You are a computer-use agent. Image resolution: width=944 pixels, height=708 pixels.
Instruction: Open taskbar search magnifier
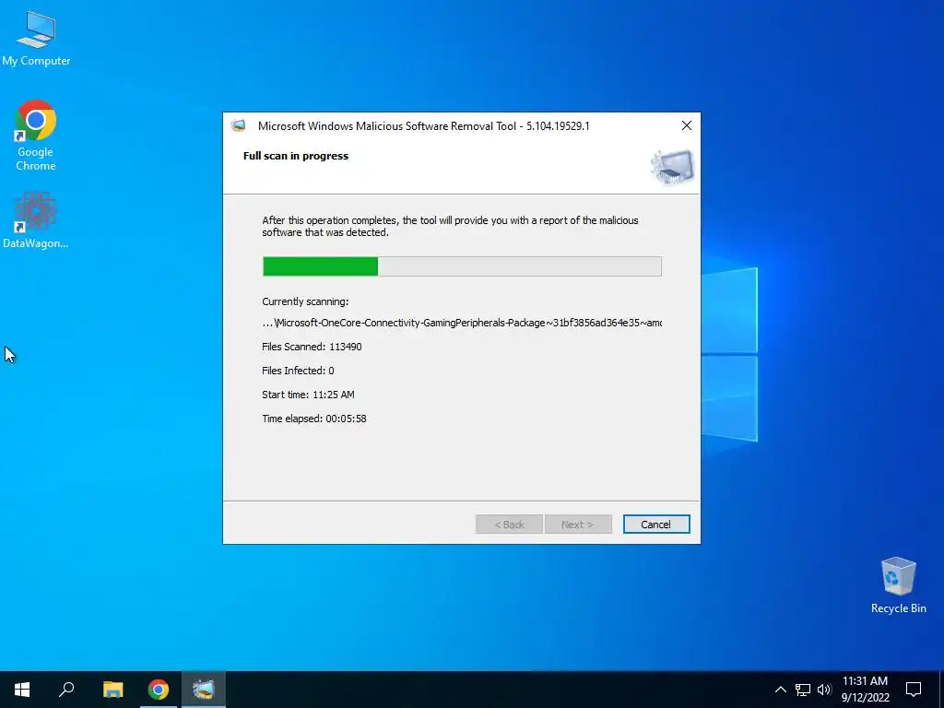[x=66, y=690]
